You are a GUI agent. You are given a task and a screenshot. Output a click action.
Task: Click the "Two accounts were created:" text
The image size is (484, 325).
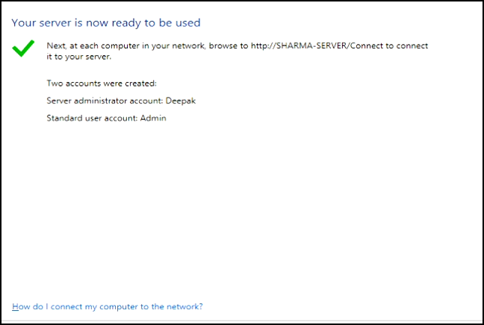(101, 83)
